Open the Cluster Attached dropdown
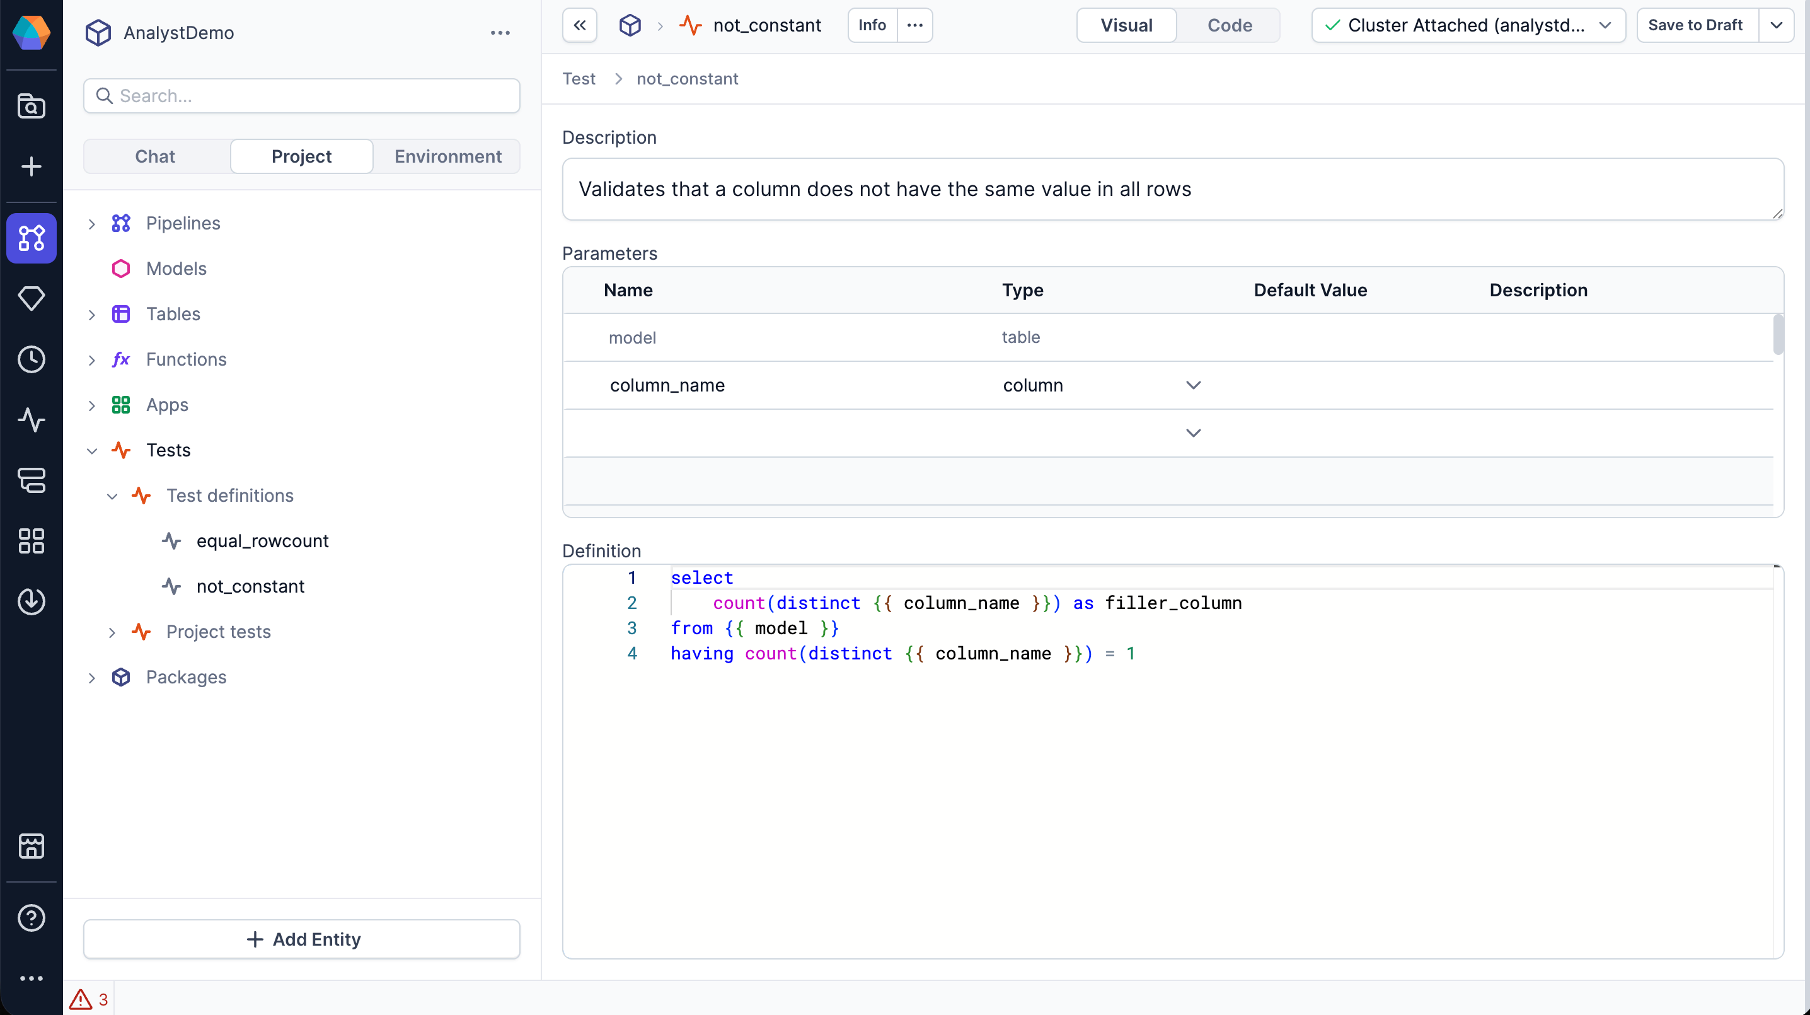 coord(1467,25)
